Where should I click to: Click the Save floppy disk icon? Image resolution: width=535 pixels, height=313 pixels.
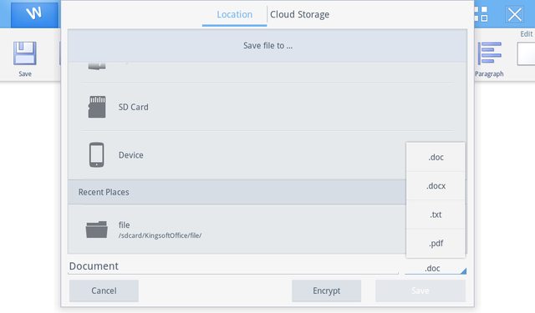[x=25, y=53]
